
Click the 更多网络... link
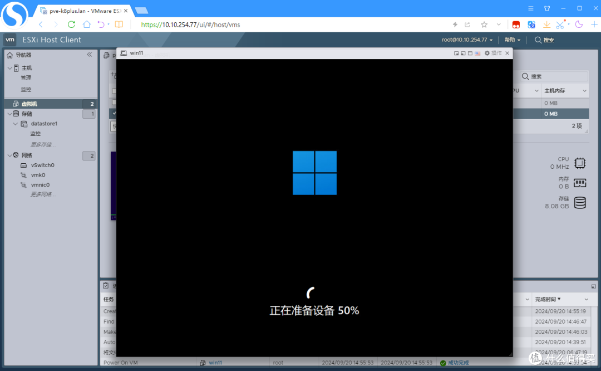(x=43, y=194)
